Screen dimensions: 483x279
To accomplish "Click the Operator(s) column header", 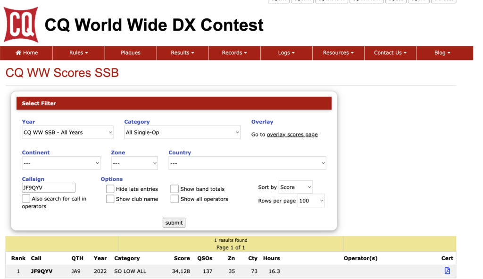I will pos(360,258).
